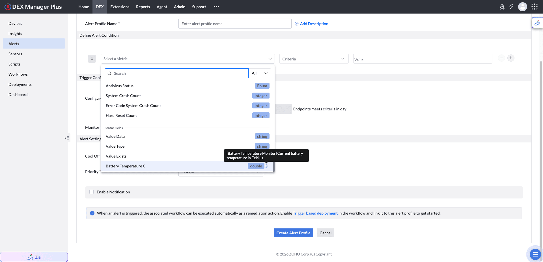Image resolution: width=543 pixels, height=262 pixels.
Task: Click the metric list scrollbar thumb
Action: click(273, 167)
